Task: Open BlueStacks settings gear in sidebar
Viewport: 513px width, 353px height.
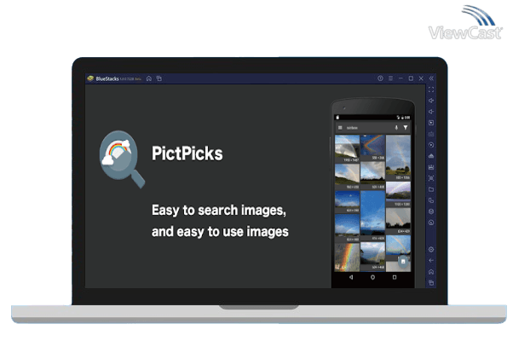Action: tap(431, 250)
